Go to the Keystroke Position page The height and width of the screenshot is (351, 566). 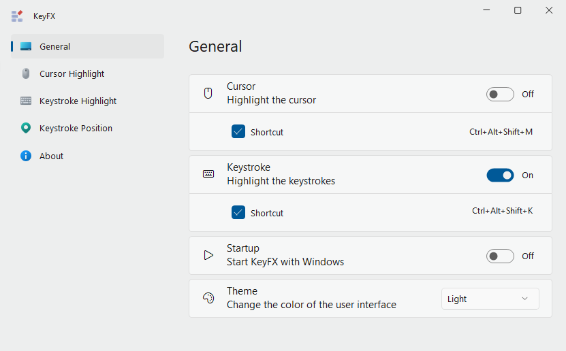pos(76,129)
